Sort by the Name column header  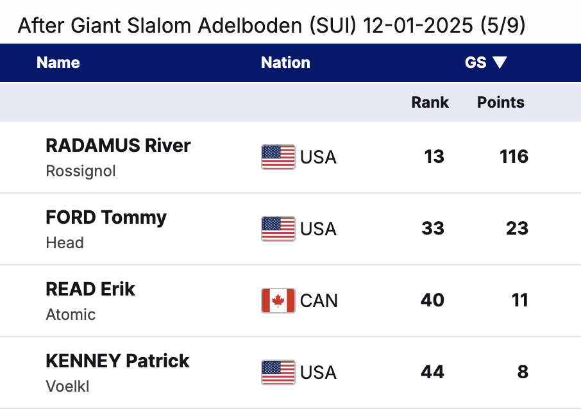point(58,63)
